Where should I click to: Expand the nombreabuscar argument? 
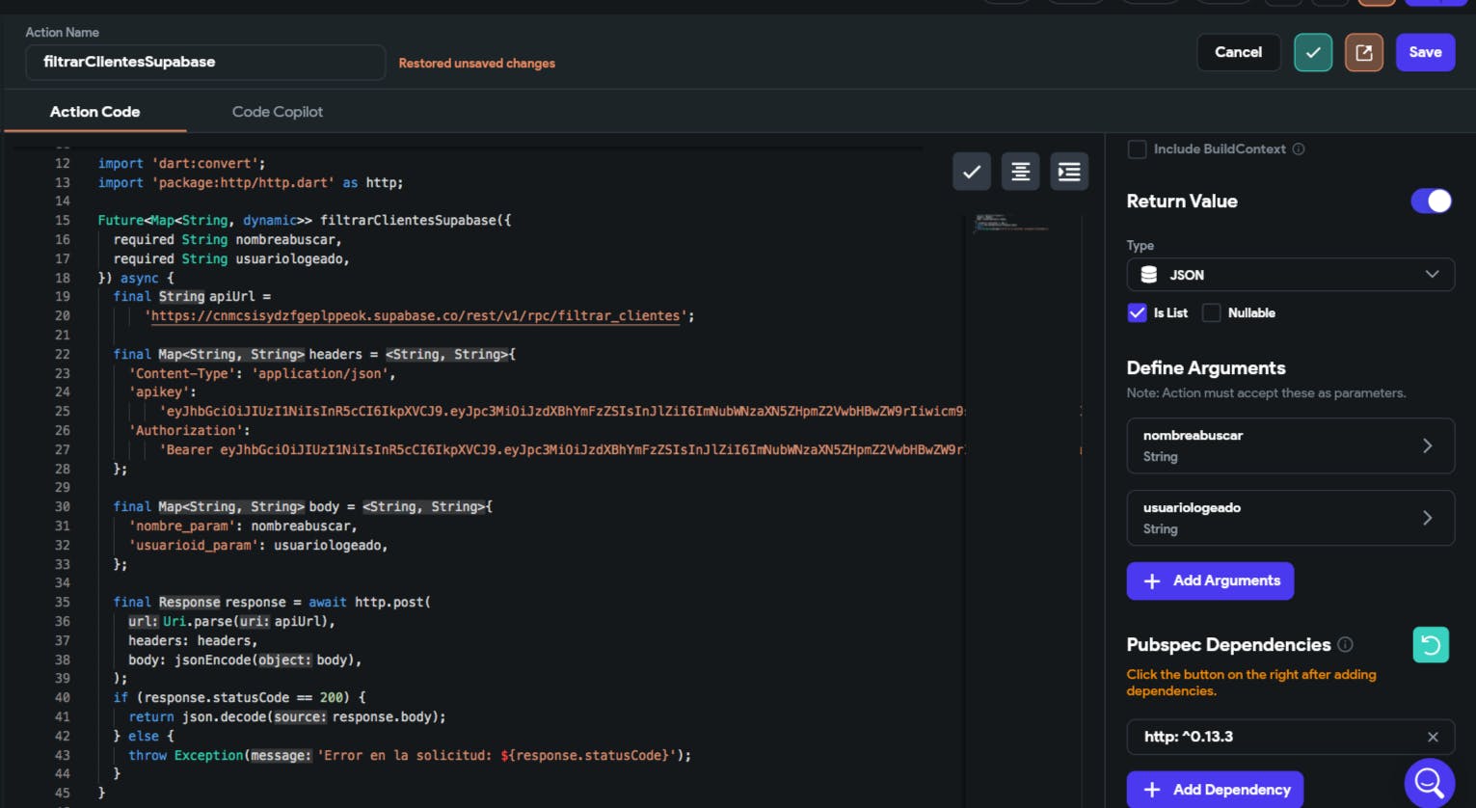(x=1289, y=445)
